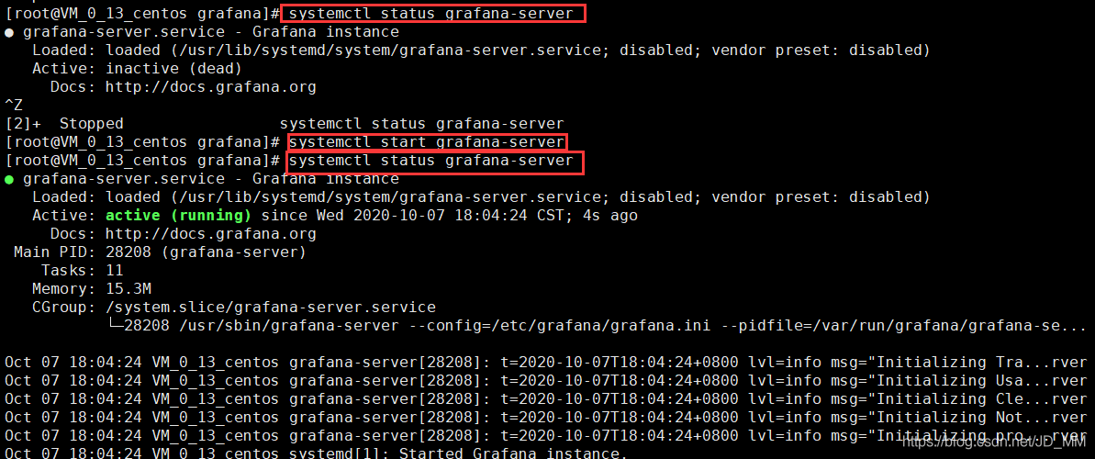
Task: Click the prompt '[root@VM_0_13_centos grafana]#' before start command
Action: point(142,142)
